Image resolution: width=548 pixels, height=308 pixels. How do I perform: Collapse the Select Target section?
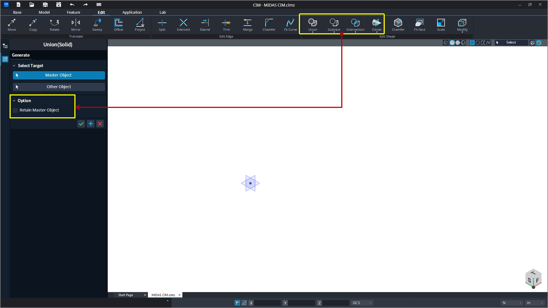(x=14, y=66)
